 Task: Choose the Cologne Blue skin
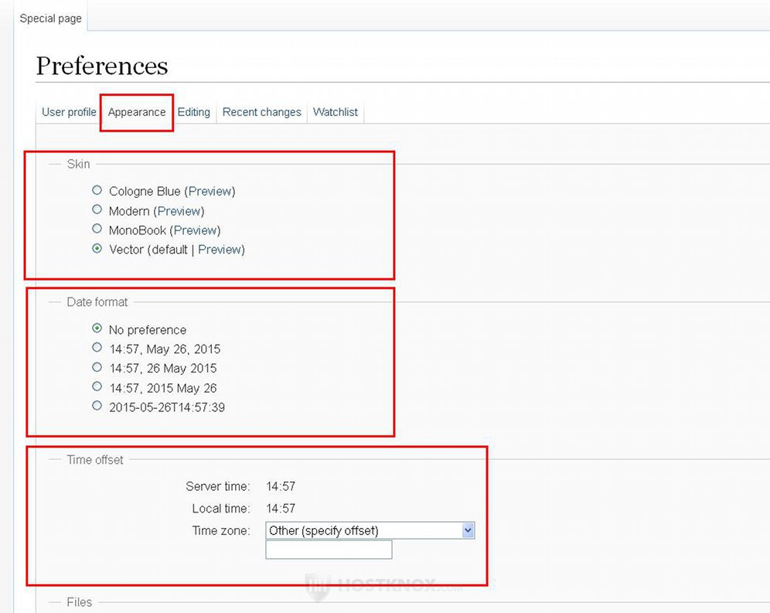coord(97,190)
